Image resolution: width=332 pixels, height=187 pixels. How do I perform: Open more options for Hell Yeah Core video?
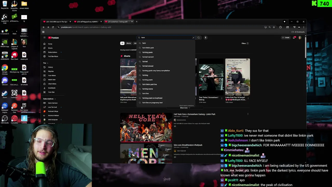248,114
